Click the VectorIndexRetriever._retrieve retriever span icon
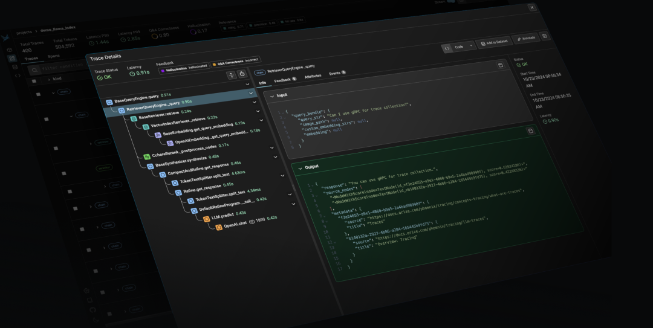 [x=146, y=127]
